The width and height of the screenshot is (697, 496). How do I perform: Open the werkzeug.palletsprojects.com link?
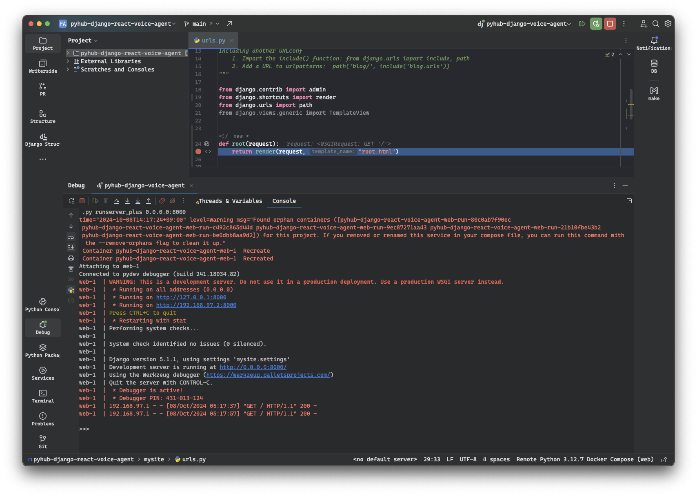(268, 375)
